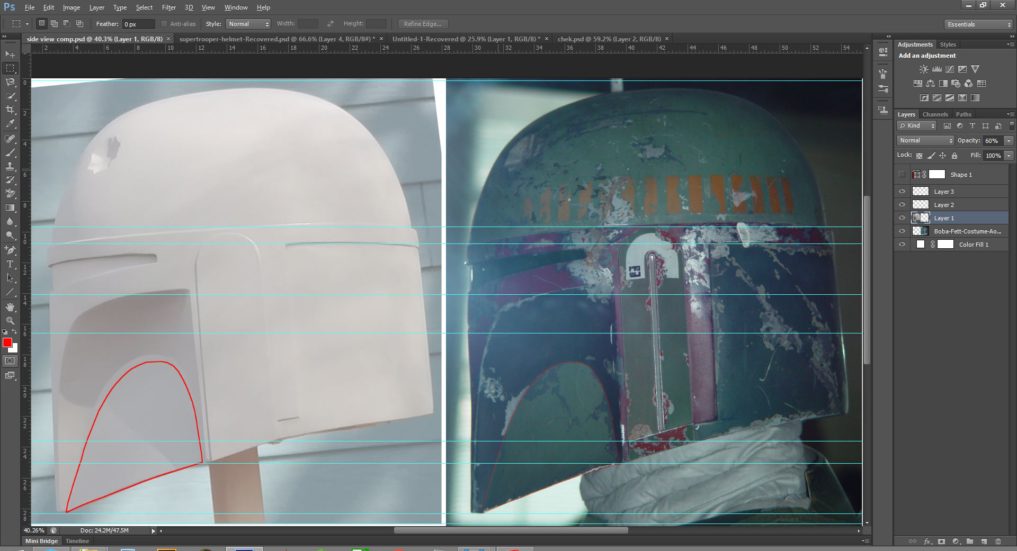1017x551 pixels.
Task: Select the Dodge tool
Action: [x=10, y=235]
